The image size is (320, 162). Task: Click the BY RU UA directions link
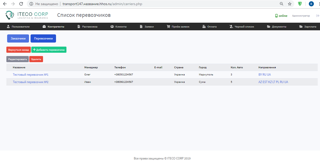265,75
